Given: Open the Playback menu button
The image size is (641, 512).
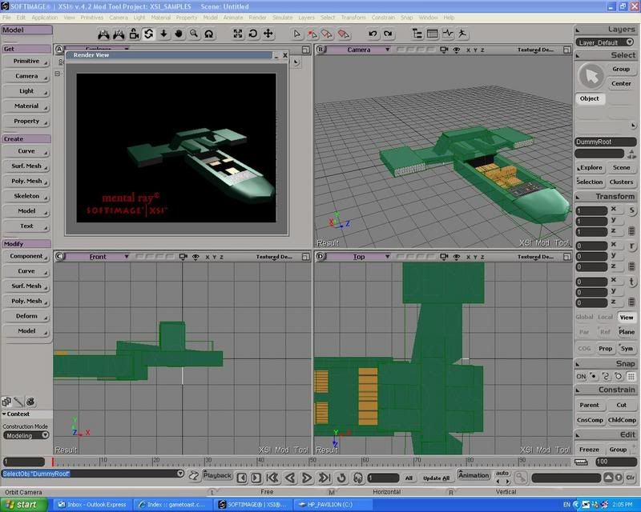Looking at the screenshot, I should coord(217,475).
